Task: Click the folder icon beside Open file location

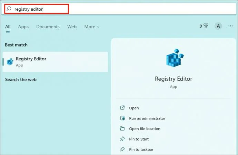Action: [122, 128]
